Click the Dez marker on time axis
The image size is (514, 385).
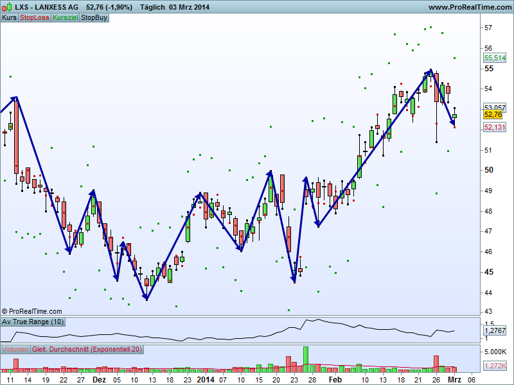coord(98,379)
